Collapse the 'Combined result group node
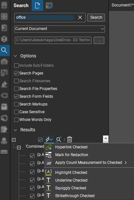The height and width of the screenshot is (200, 134). click(x=19, y=148)
